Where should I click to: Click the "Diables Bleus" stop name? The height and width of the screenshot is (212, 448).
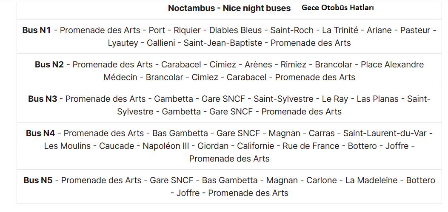click(x=235, y=30)
